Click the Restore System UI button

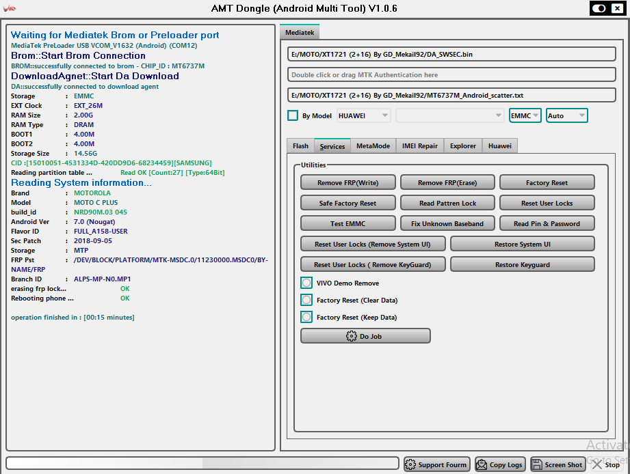coord(523,244)
